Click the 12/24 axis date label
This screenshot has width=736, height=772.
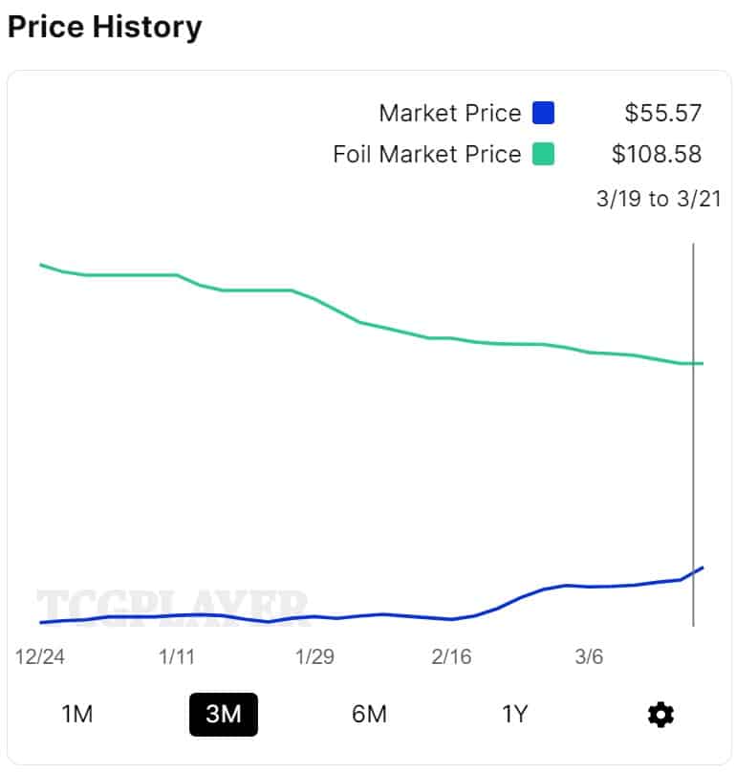(x=40, y=657)
